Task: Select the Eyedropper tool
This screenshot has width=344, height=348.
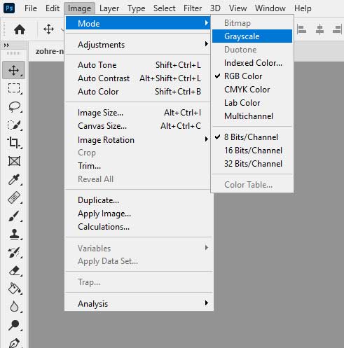Action: pyautogui.click(x=14, y=179)
